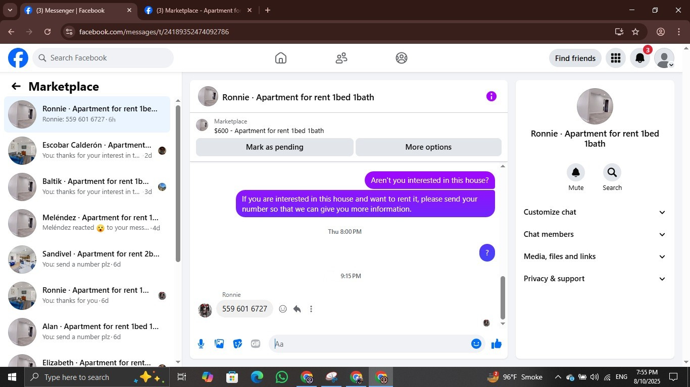690x387 pixels.
Task: Click the Facebook logo icon
Action: point(18,58)
